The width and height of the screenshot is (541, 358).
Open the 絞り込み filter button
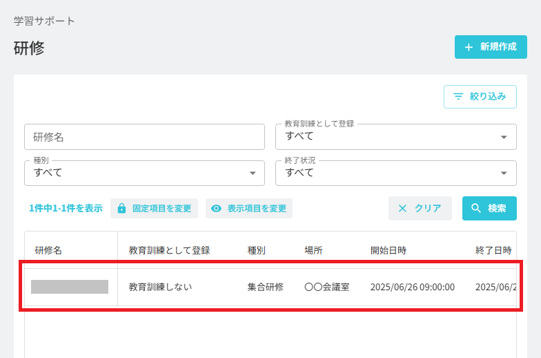pos(480,97)
